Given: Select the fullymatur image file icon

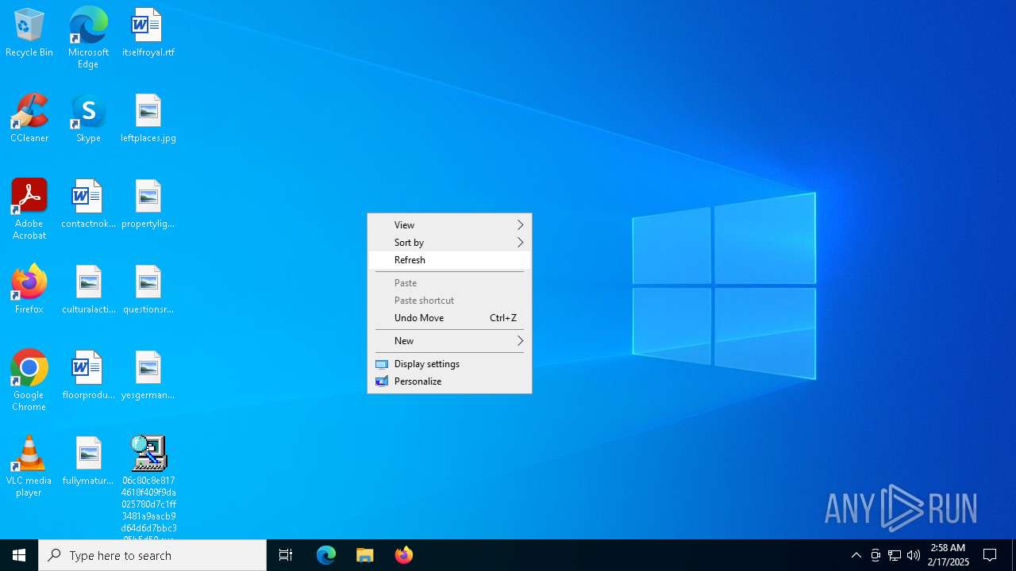Looking at the screenshot, I should click(x=88, y=462).
